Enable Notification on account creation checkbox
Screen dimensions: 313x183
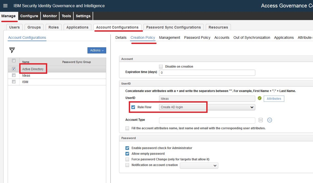point(127,165)
